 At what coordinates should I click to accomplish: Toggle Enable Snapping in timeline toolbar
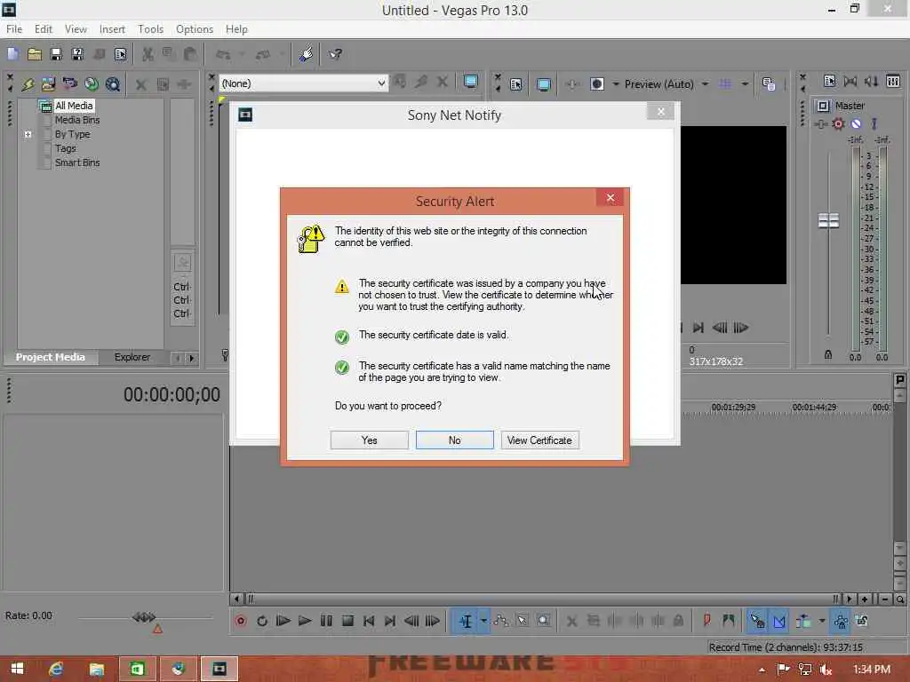click(x=757, y=621)
